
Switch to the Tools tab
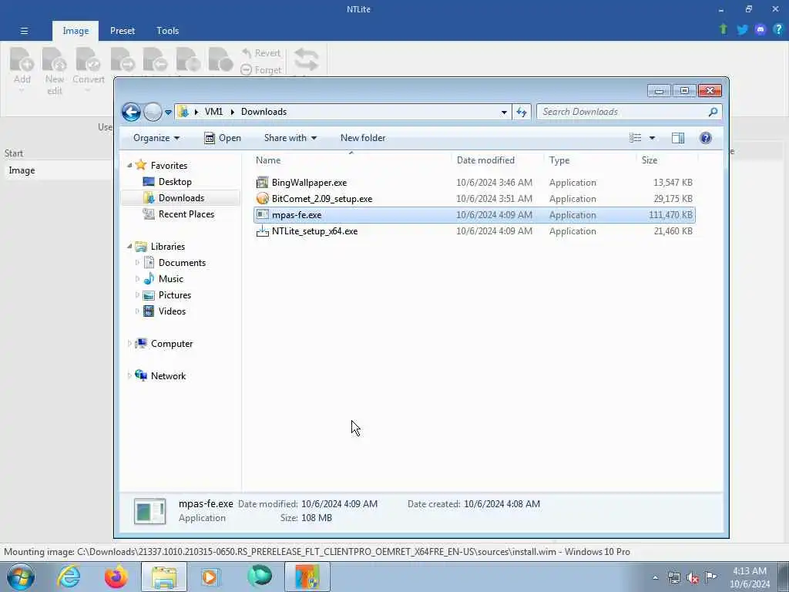pyautogui.click(x=167, y=31)
